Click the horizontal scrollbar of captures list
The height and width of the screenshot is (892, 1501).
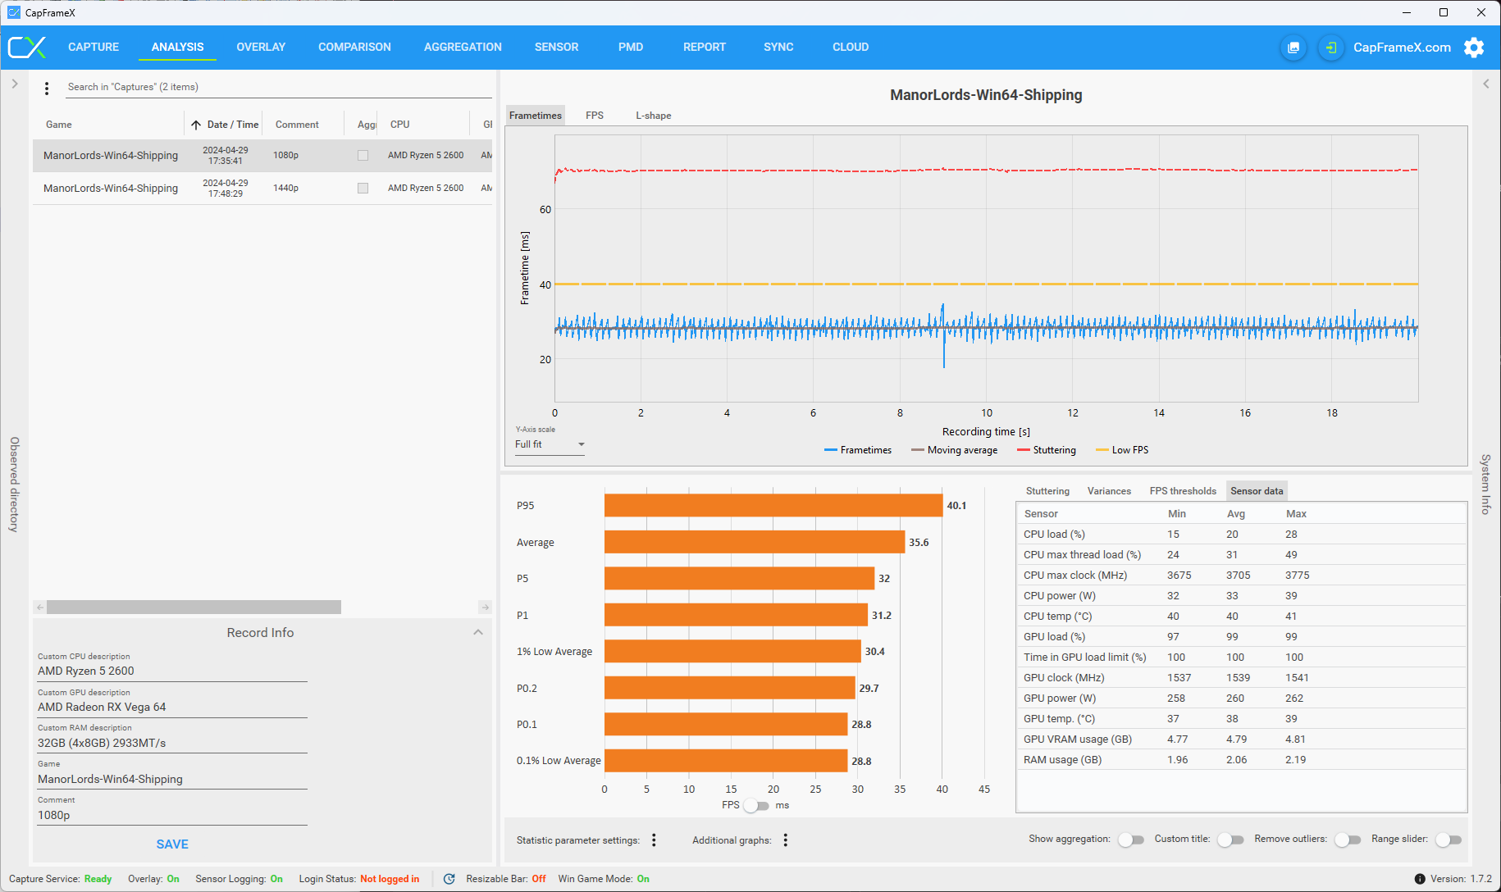194,608
